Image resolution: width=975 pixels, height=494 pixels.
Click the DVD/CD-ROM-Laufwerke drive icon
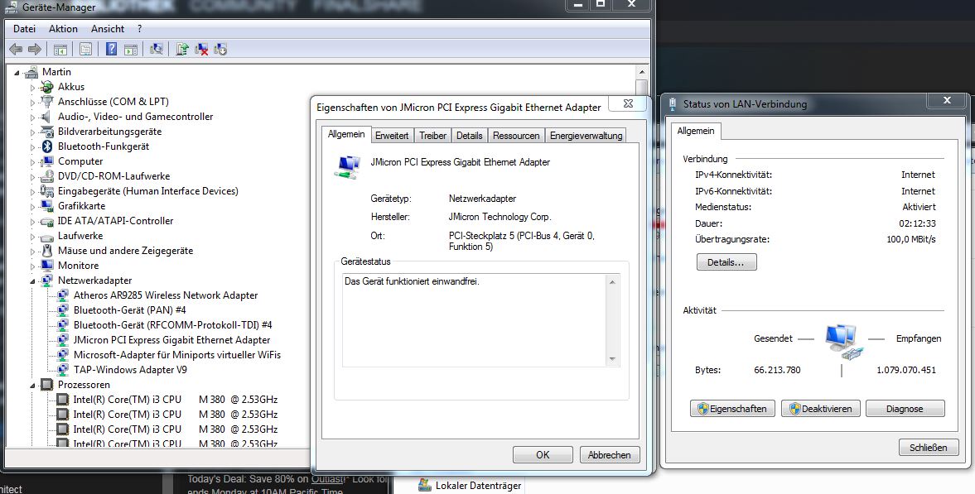46,176
